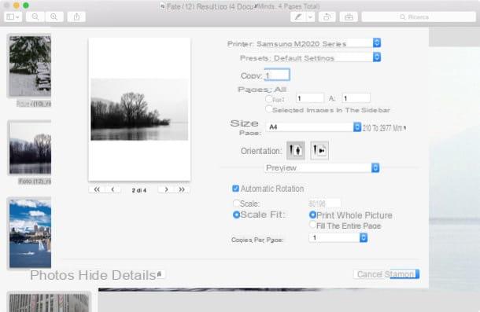
Task: Select portrait orientation icon
Action: pos(295,150)
